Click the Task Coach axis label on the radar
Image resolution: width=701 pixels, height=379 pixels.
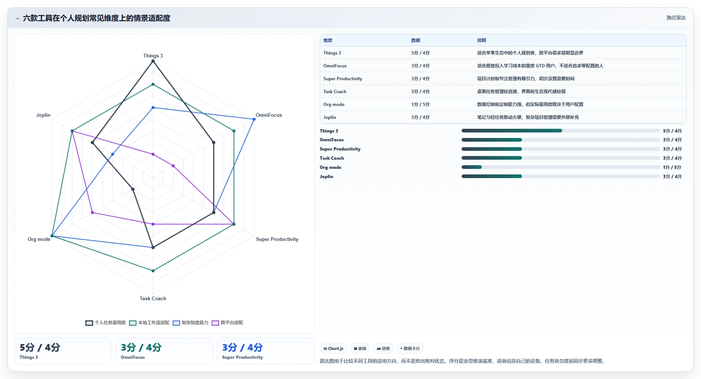153,298
